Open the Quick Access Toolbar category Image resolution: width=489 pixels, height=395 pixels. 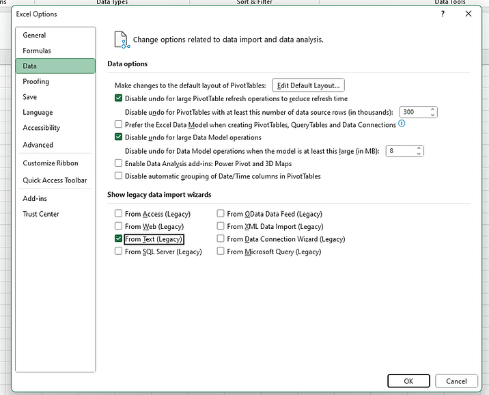click(x=55, y=180)
